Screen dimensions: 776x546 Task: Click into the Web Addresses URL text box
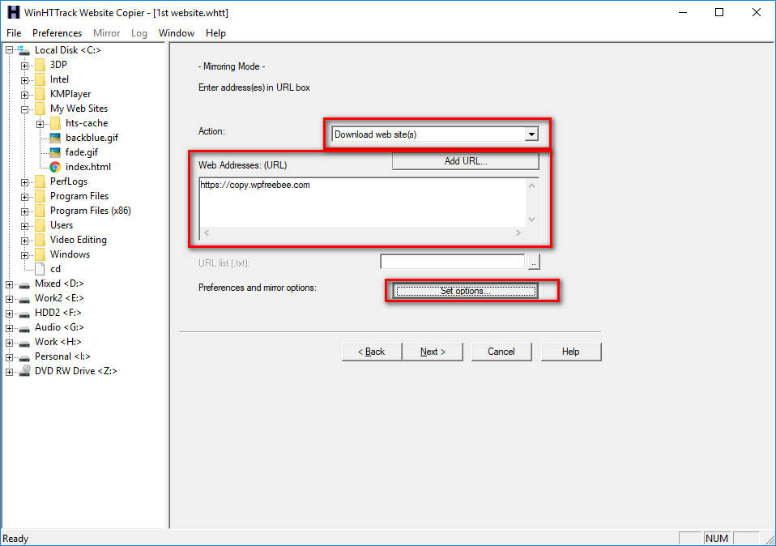click(x=363, y=203)
